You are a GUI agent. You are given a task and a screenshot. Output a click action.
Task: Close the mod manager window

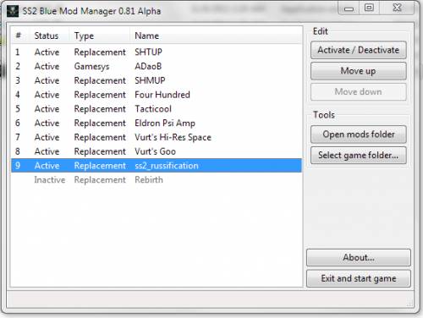(x=397, y=8)
